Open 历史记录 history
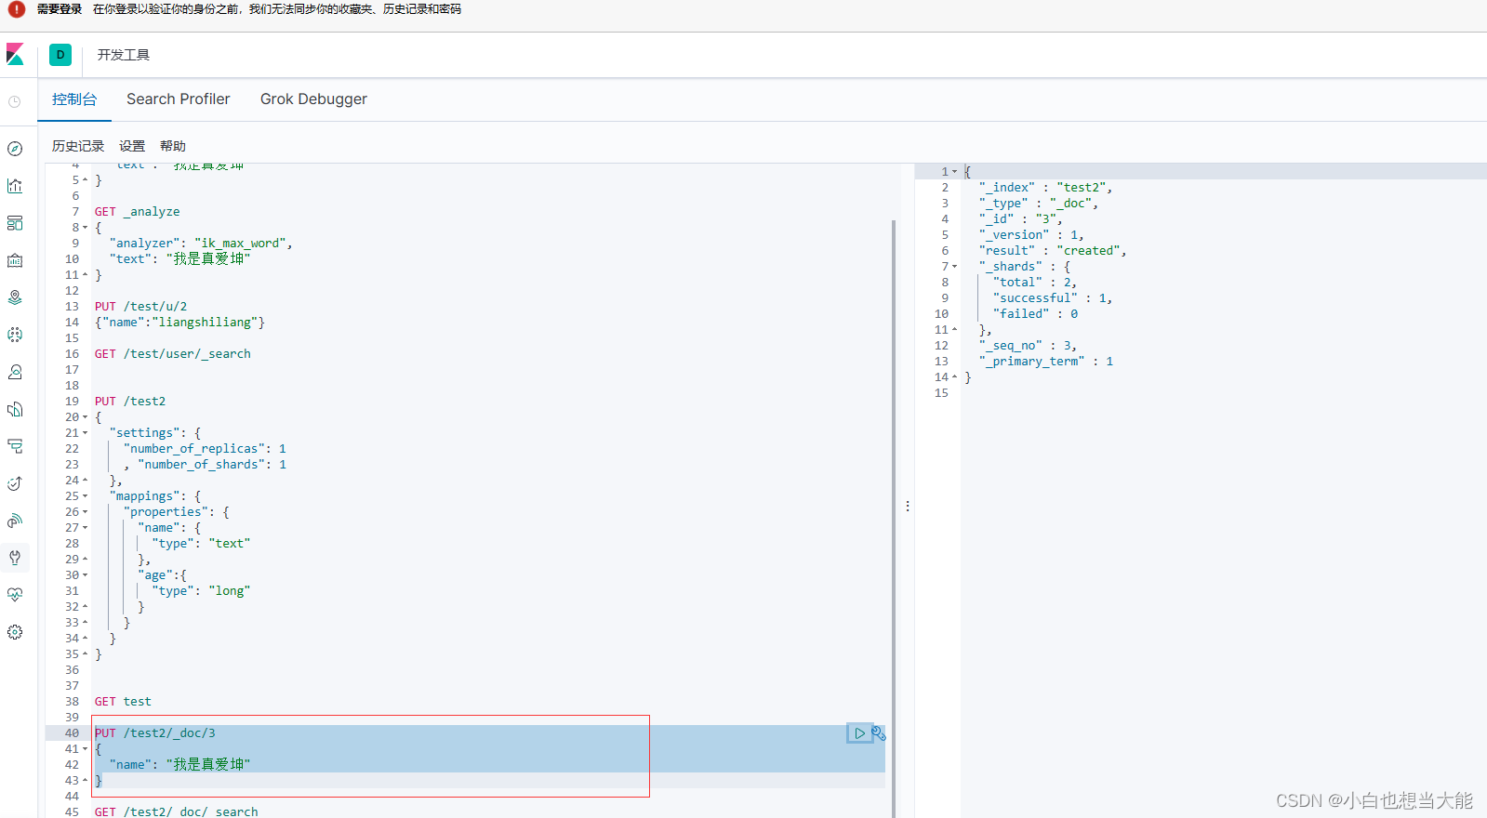1487x818 pixels. pos(78,146)
